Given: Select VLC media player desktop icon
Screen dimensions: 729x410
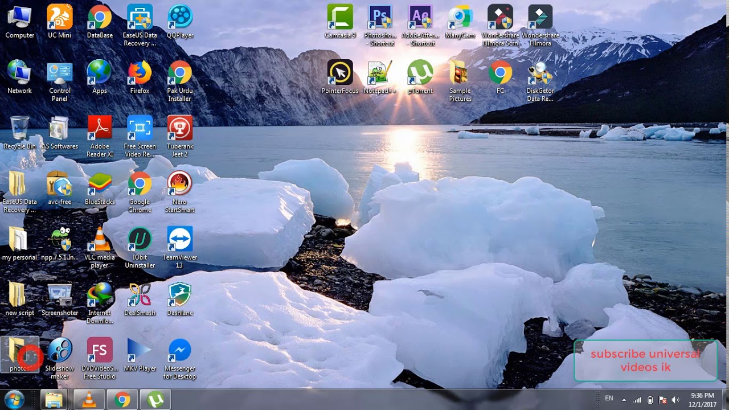Looking at the screenshot, I should [100, 239].
